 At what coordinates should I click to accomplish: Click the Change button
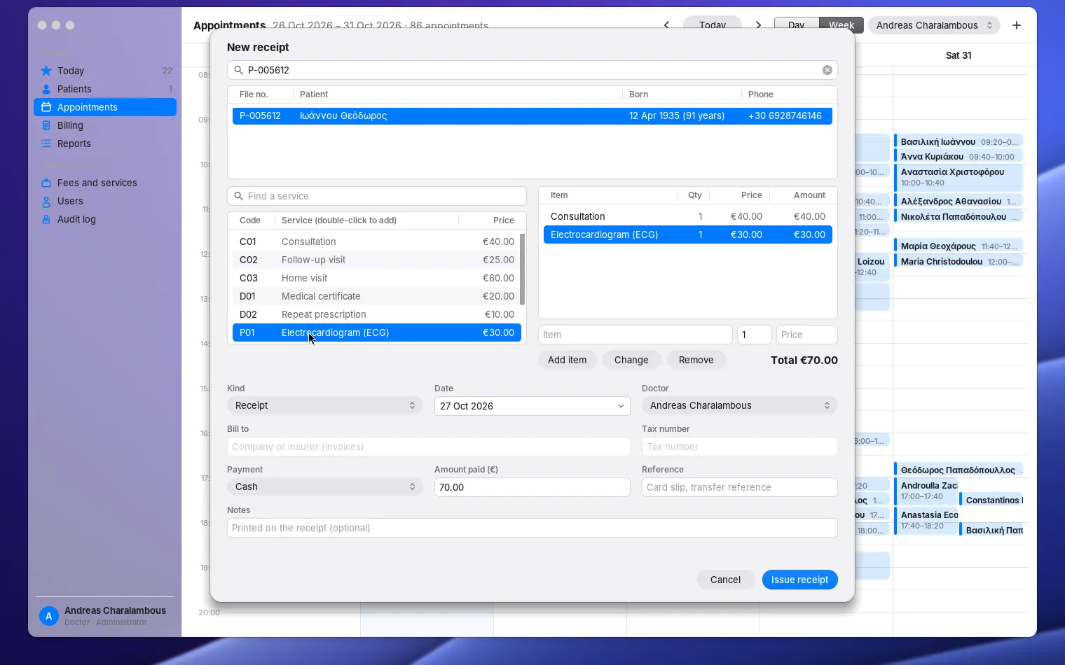[631, 360]
